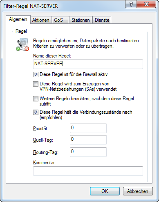Viewport: 159px width, 202px height.
Task: Click into the Kommentar text field
Action: [88, 171]
